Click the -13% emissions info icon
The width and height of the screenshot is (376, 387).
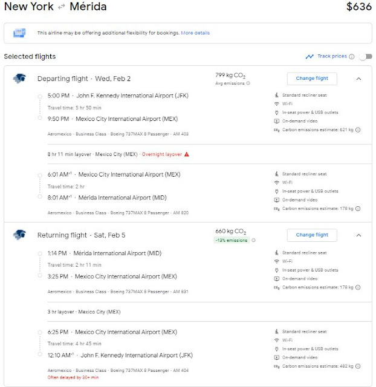coord(253,240)
